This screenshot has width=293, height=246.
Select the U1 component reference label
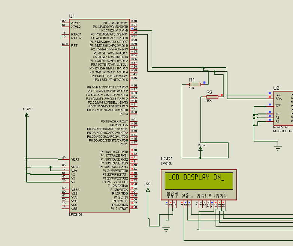(72, 16)
